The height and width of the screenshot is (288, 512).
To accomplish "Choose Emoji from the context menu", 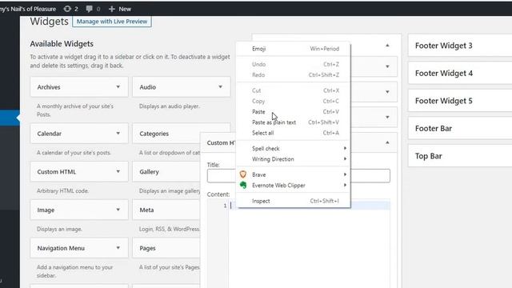I will pyautogui.click(x=293, y=49).
